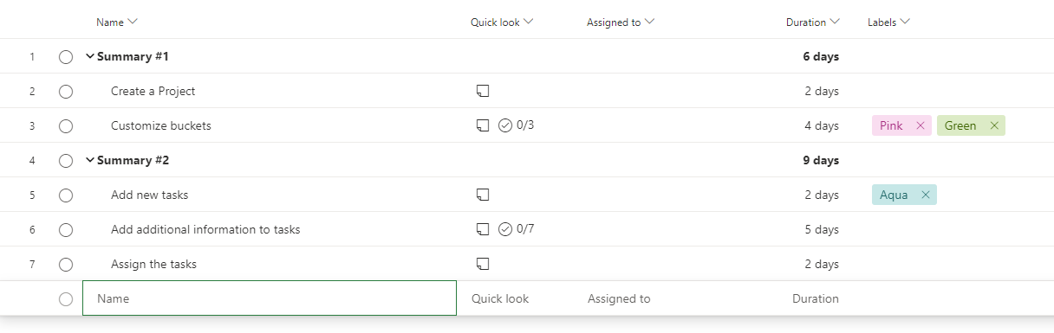Image resolution: width=1054 pixels, height=333 pixels.
Task: Mark Summary #1 as complete
Action: 66,56
